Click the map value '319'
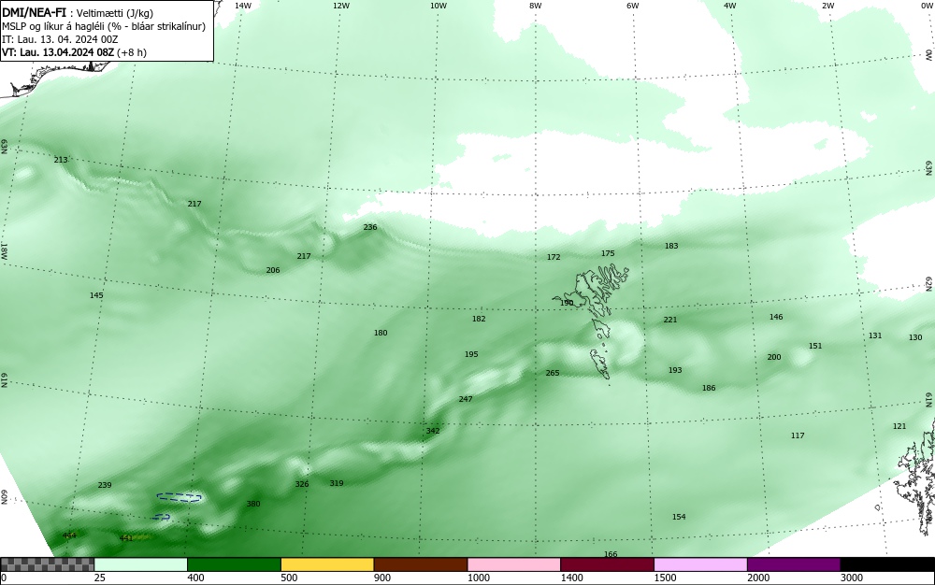This screenshot has width=935, height=585. [337, 483]
